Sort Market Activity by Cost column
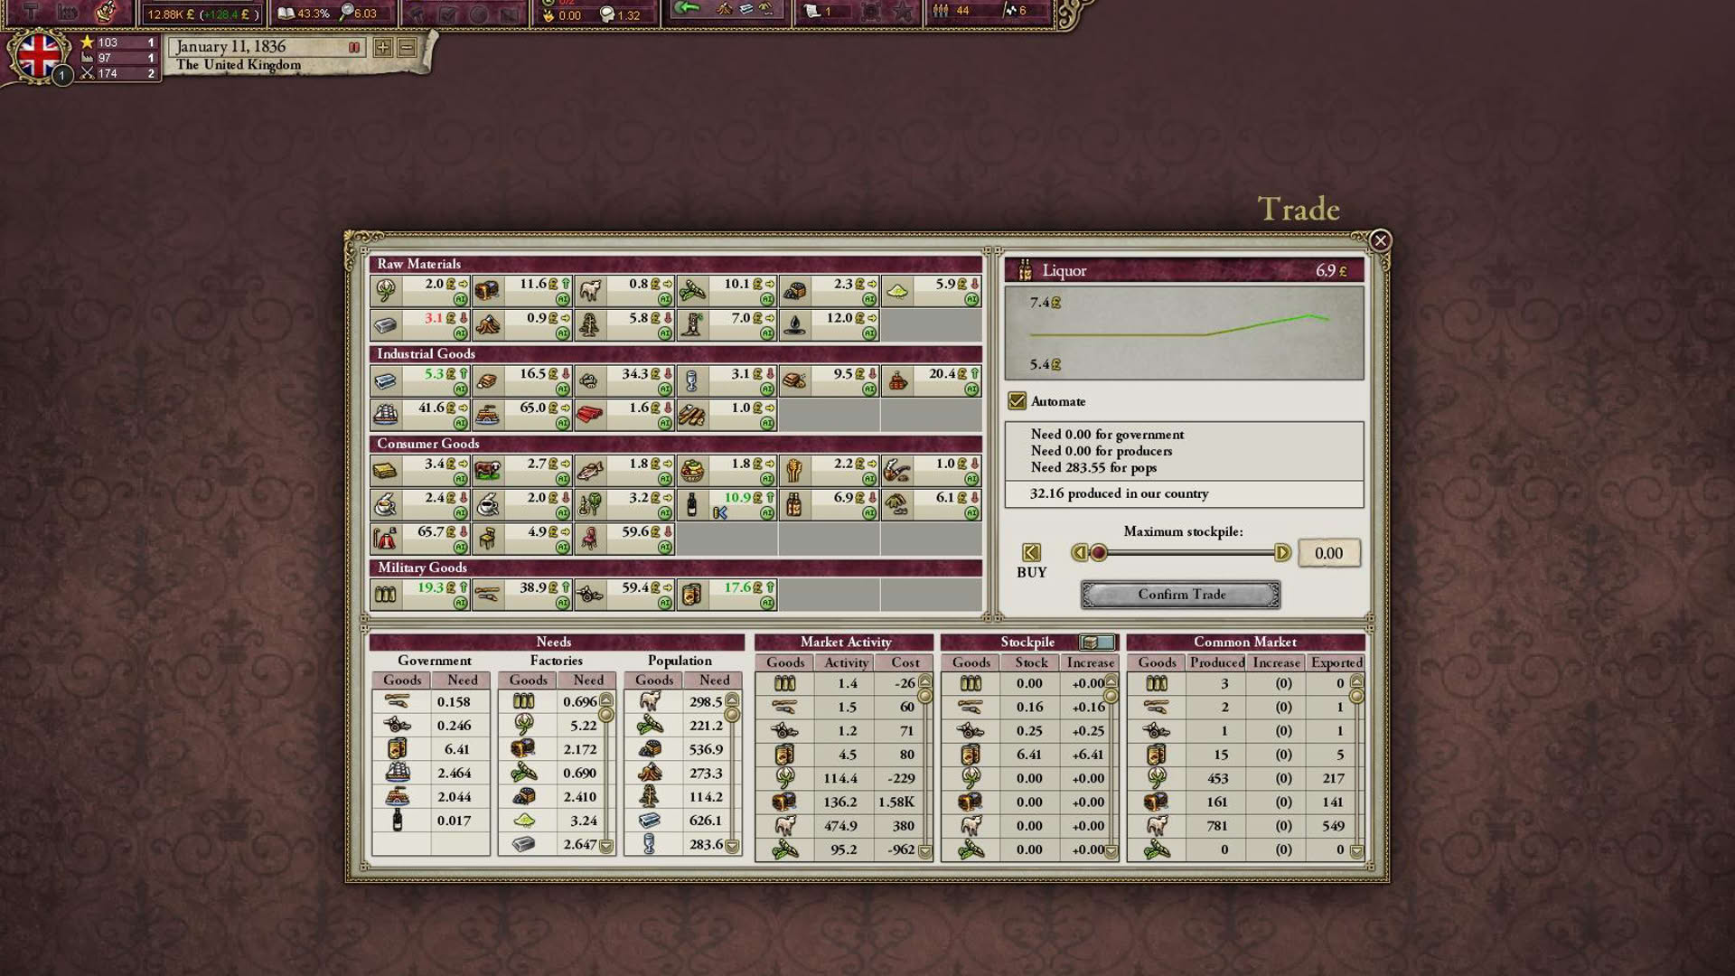 click(905, 662)
